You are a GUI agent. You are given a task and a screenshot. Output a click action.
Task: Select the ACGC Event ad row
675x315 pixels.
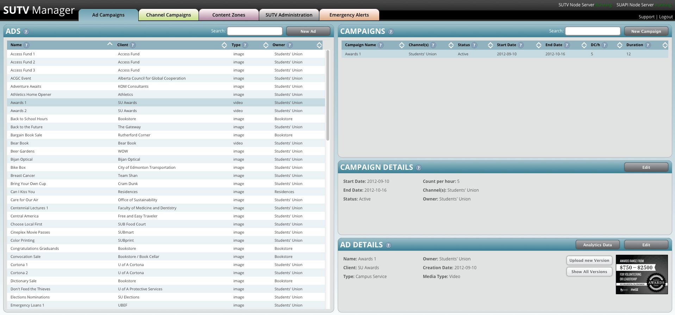point(166,78)
